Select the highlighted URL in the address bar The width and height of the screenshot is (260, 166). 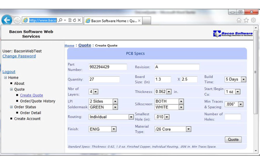pos(43,20)
